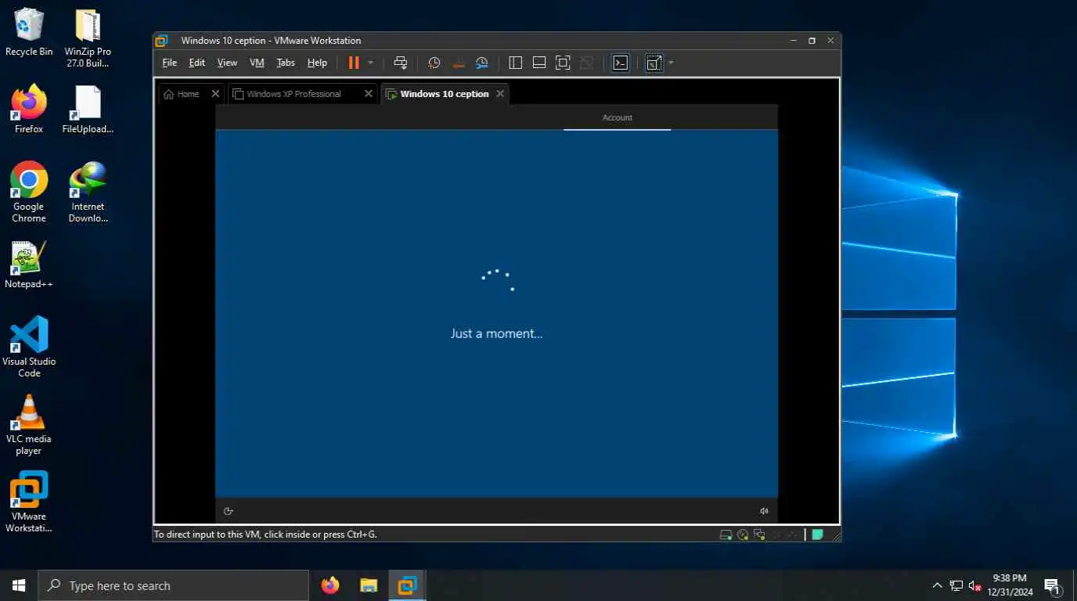Close the Windows XP Professional tab
Viewport: 1077px width, 601px height.
[x=369, y=94]
